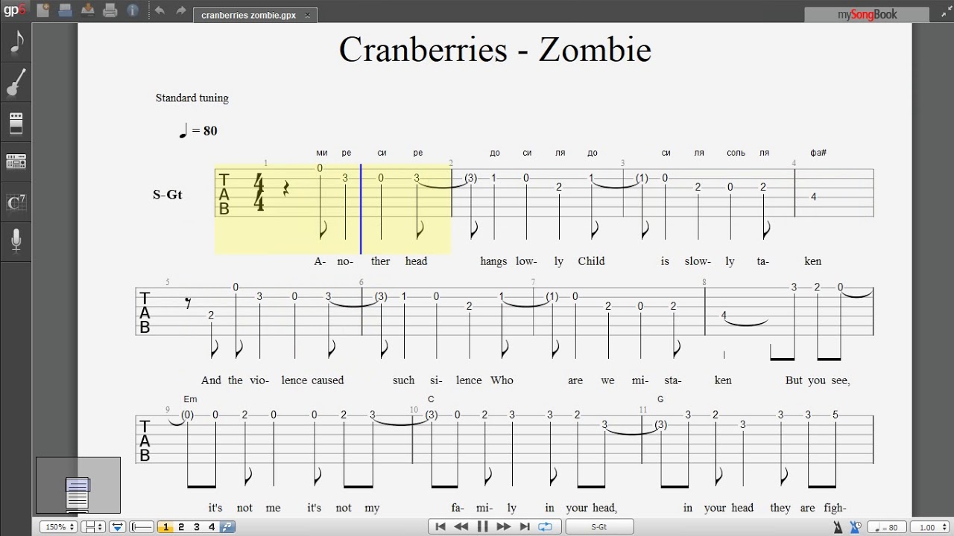The height and width of the screenshot is (536, 954).
Task: Click fret number 5 in bar 11
Action: 835,415
